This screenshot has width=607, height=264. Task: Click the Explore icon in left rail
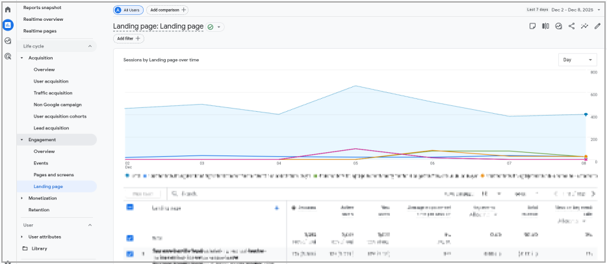click(8, 41)
